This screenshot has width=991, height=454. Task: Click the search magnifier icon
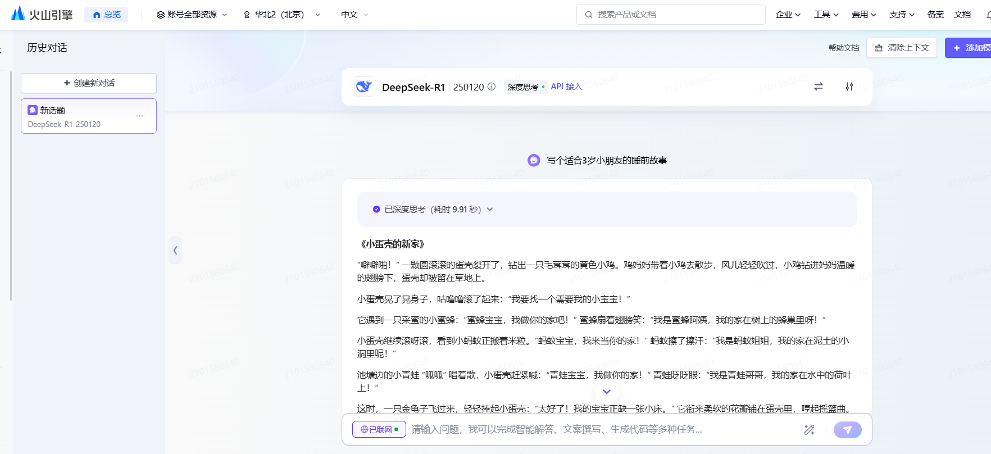click(x=589, y=15)
